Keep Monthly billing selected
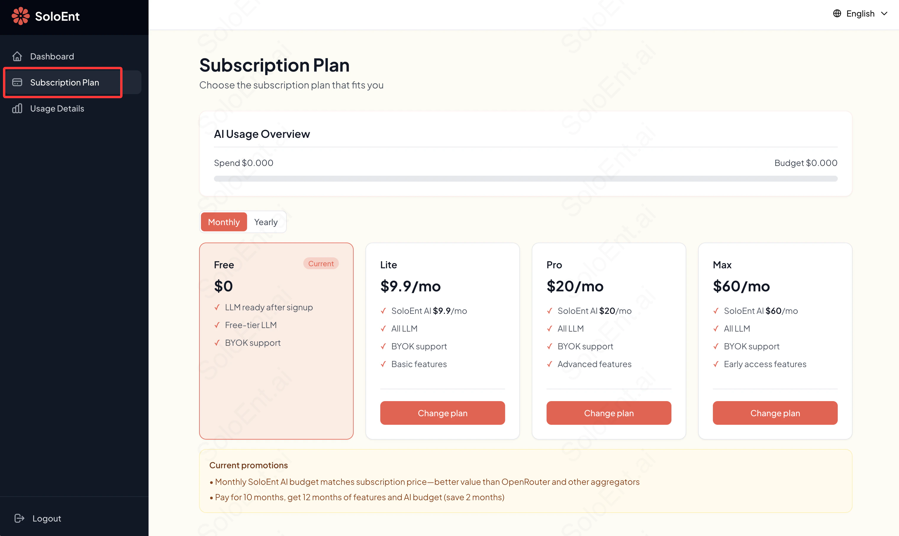 click(223, 221)
